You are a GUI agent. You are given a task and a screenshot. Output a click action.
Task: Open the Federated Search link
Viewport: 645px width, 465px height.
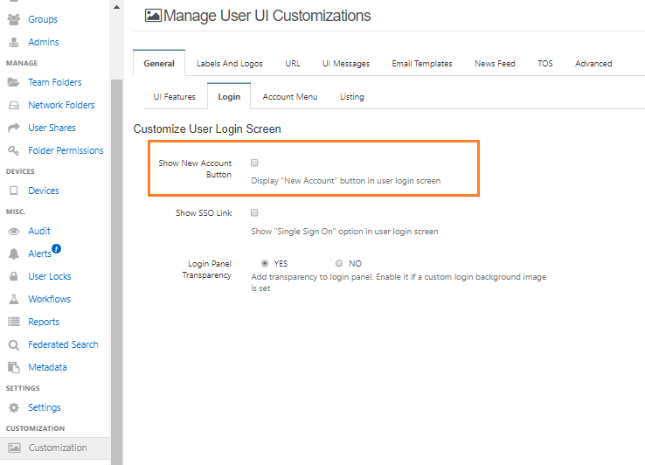pos(63,344)
